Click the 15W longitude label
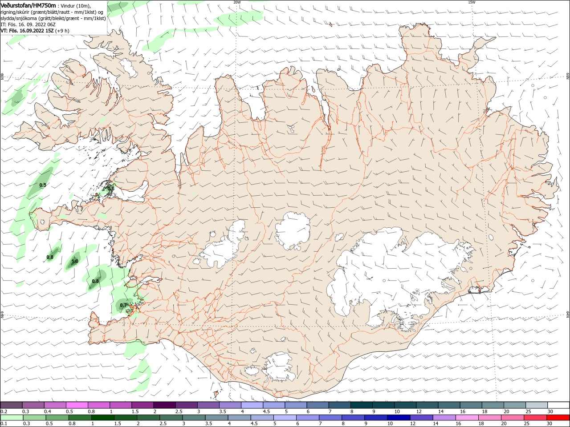 pyautogui.click(x=471, y=2)
